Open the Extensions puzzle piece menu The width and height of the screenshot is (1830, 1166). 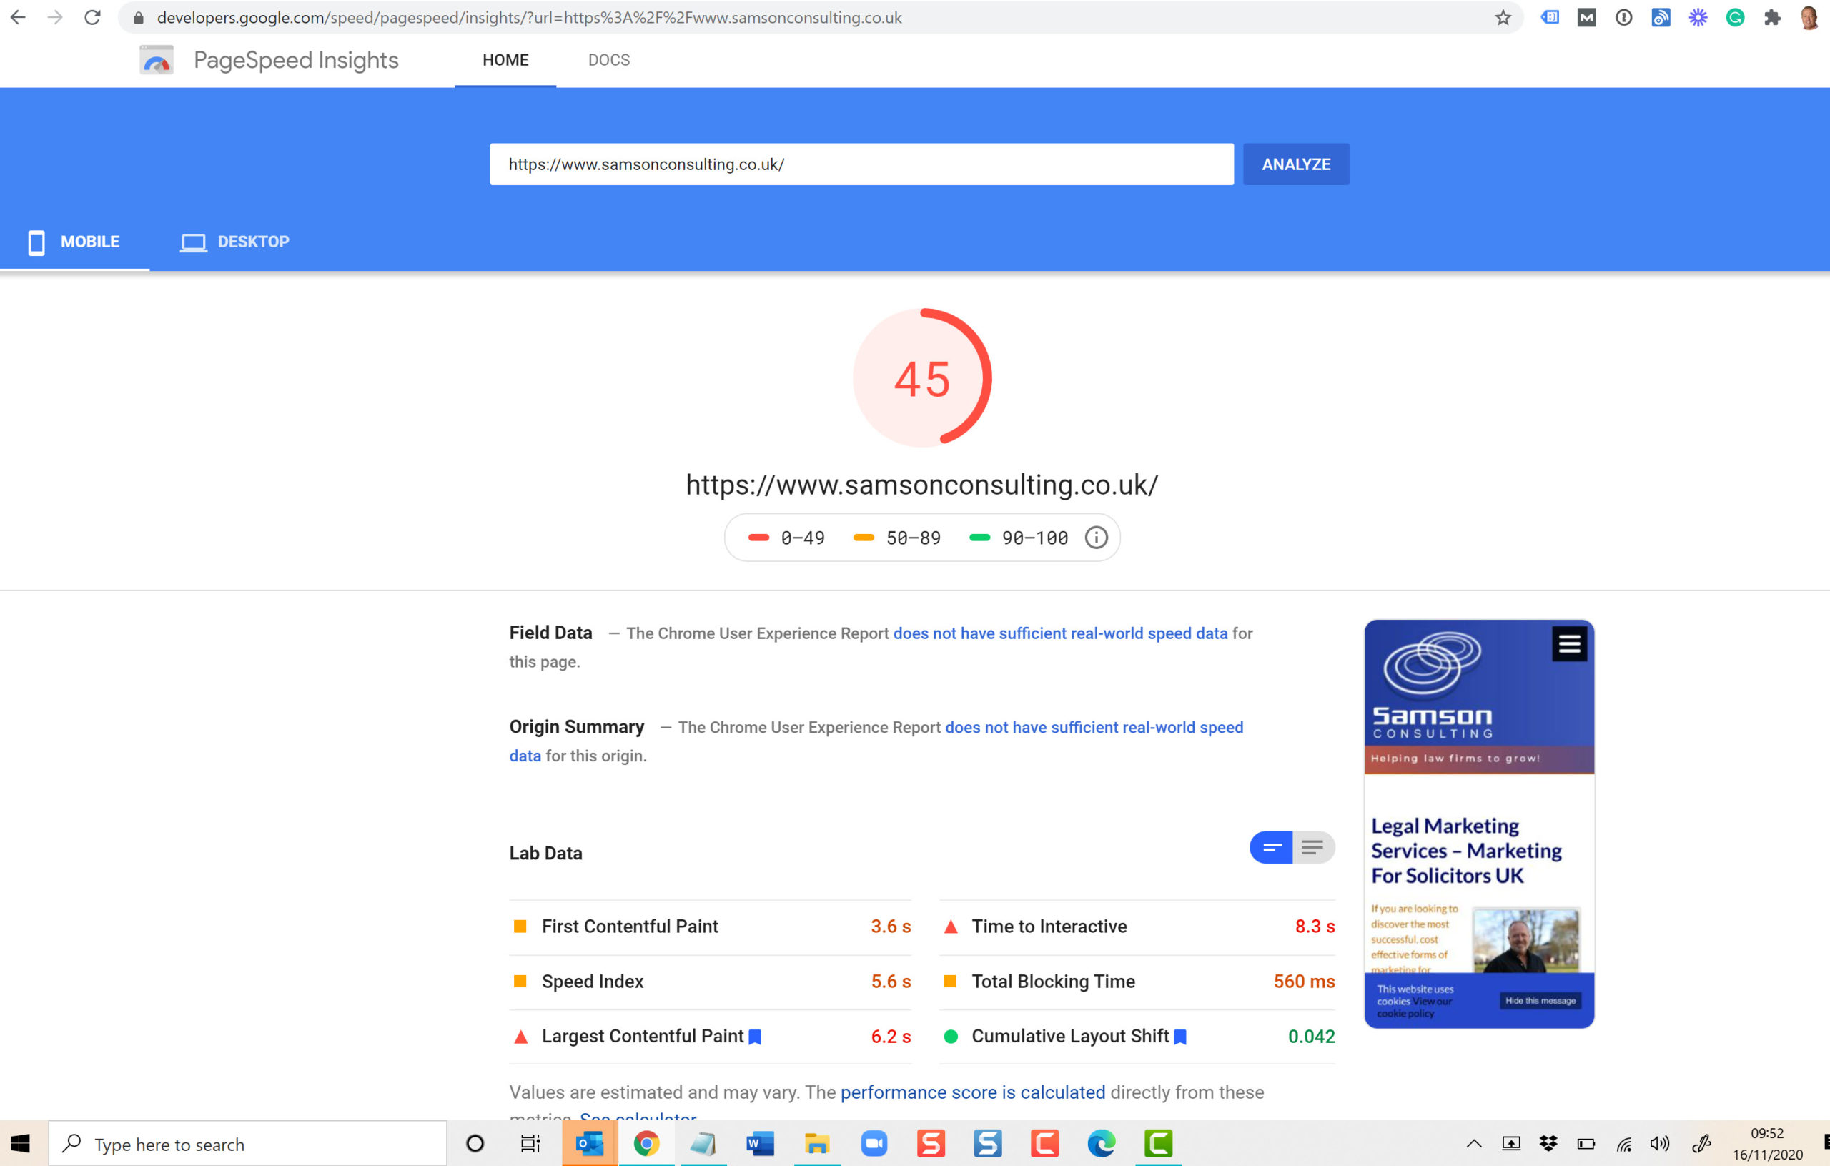click(x=1772, y=17)
